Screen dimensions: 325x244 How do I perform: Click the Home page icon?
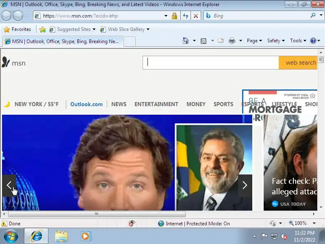click(x=186, y=41)
